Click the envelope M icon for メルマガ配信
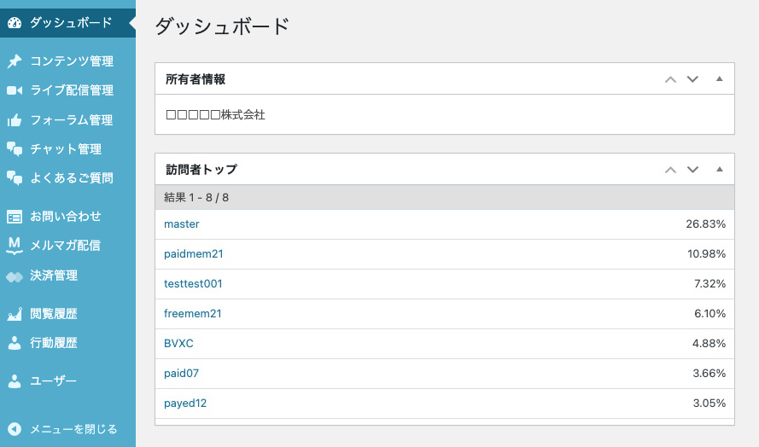The width and height of the screenshot is (759, 447). tap(15, 246)
